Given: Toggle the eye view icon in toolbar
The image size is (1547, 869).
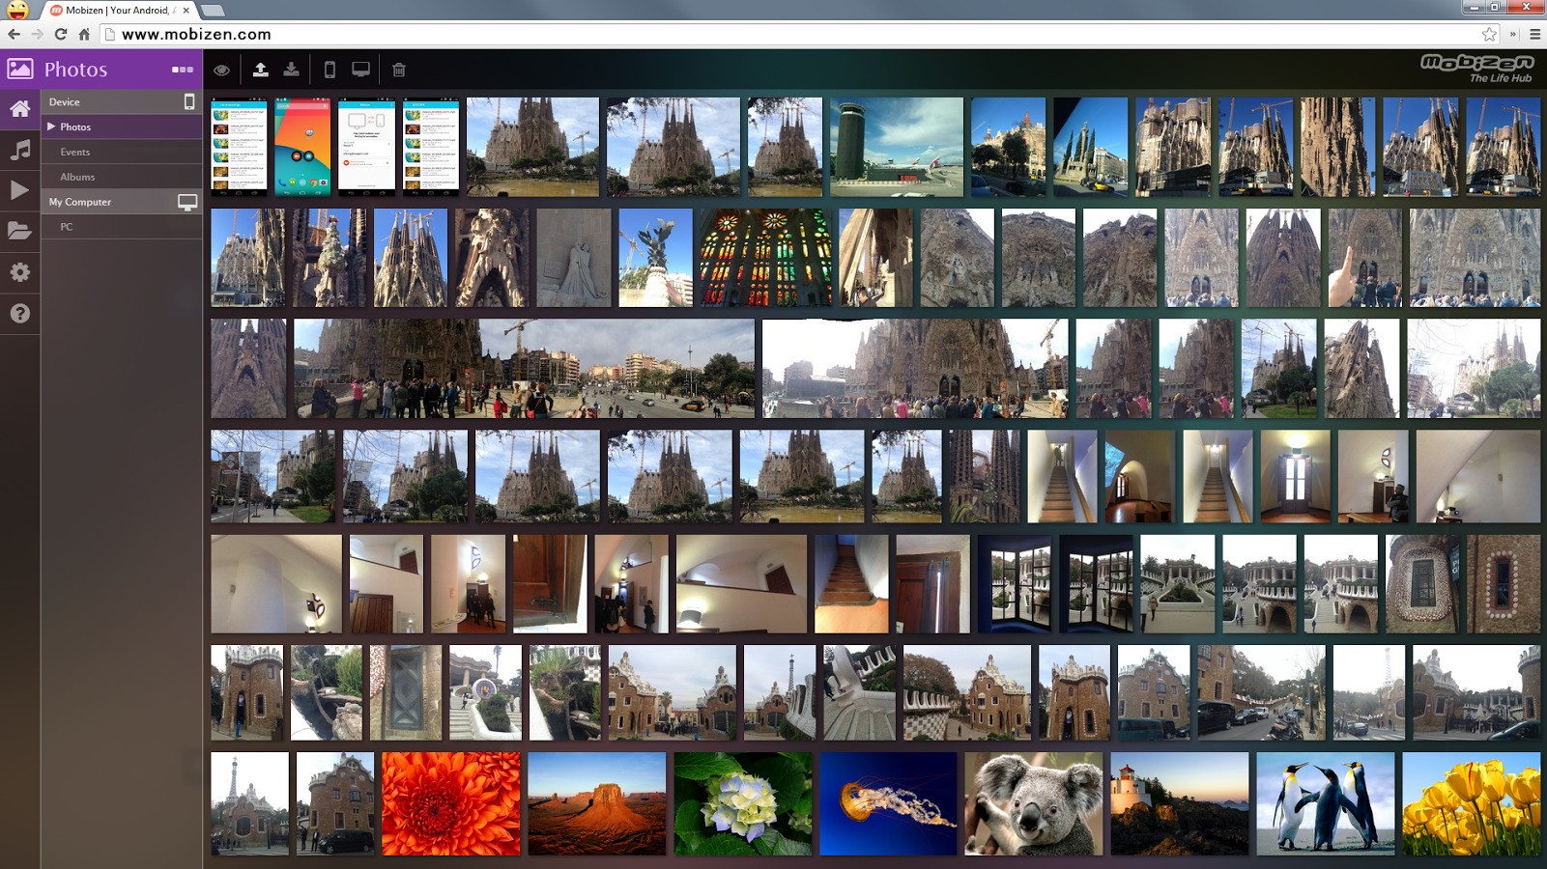Looking at the screenshot, I should pyautogui.click(x=222, y=70).
